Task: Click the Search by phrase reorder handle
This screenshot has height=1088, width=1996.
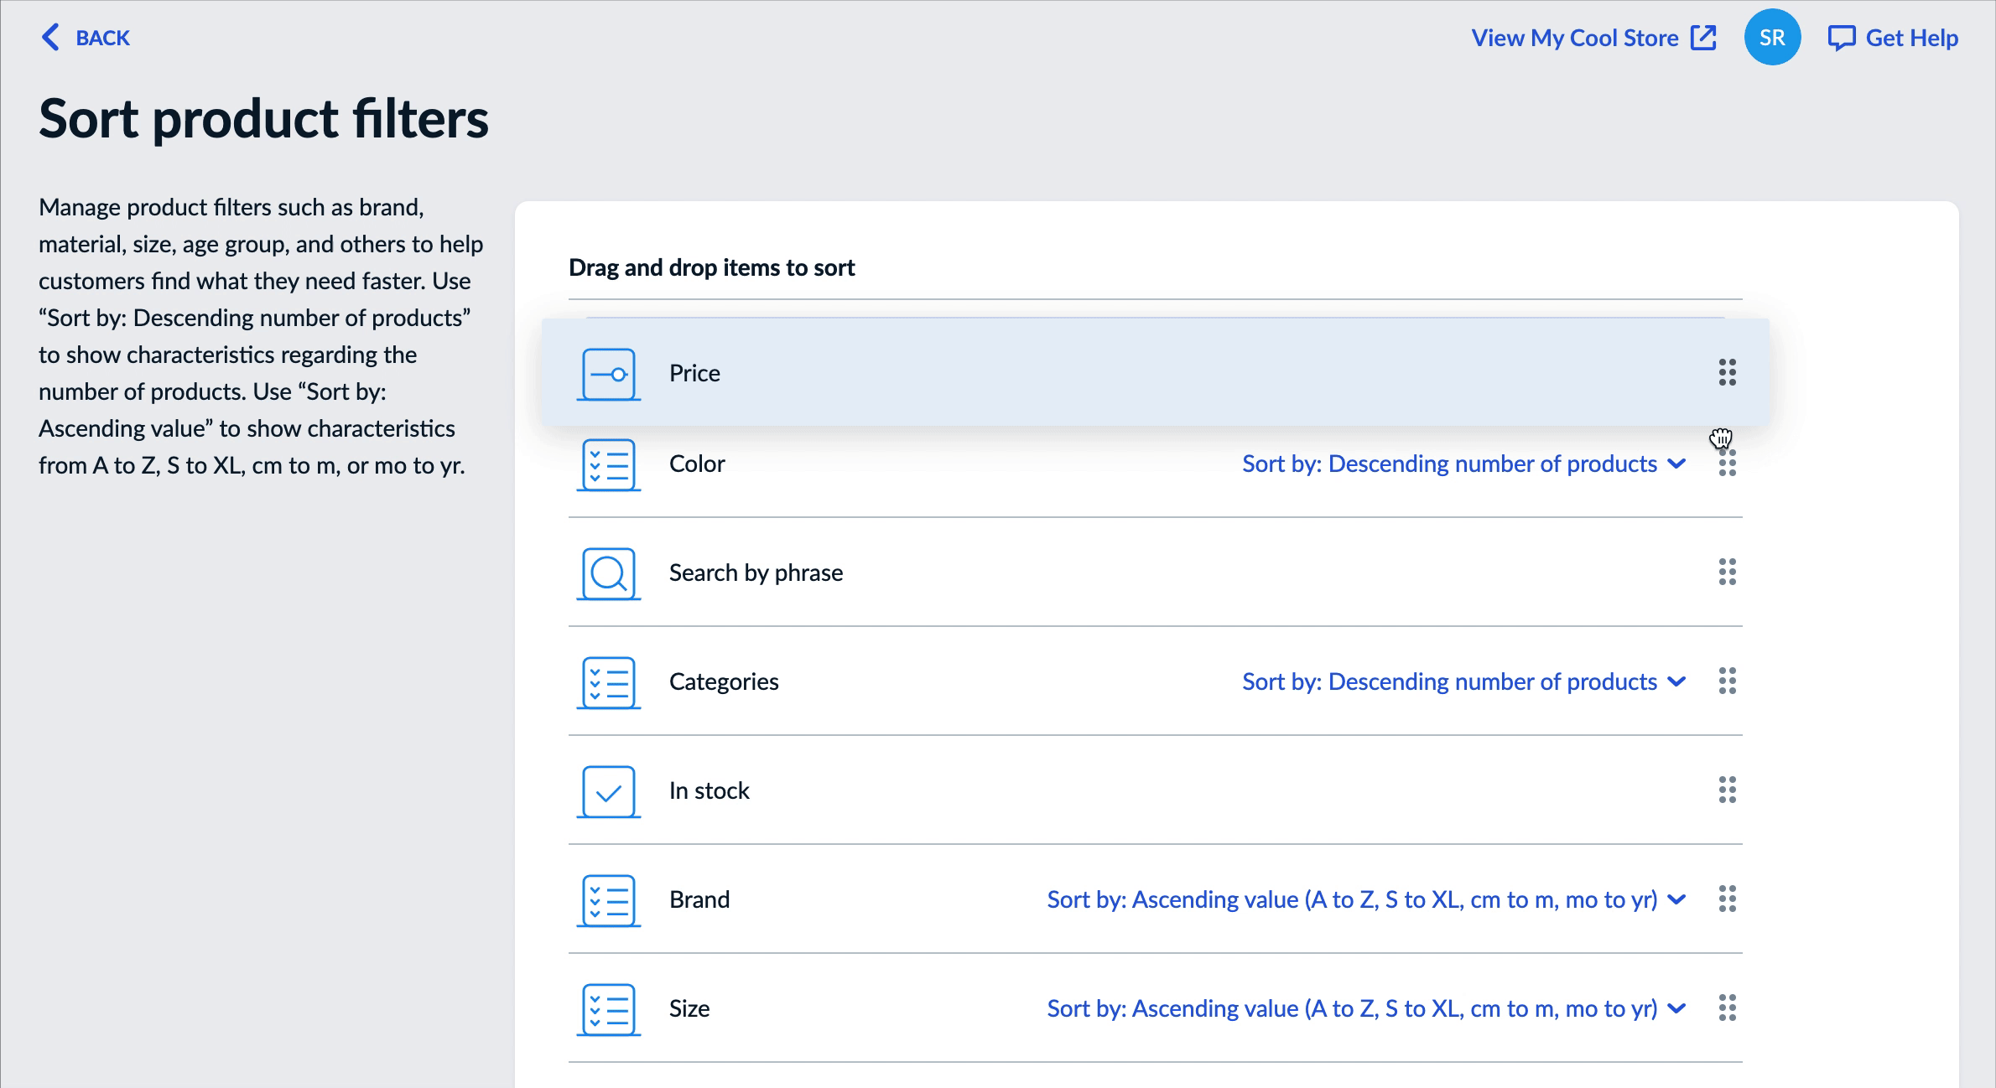Action: click(1727, 572)
